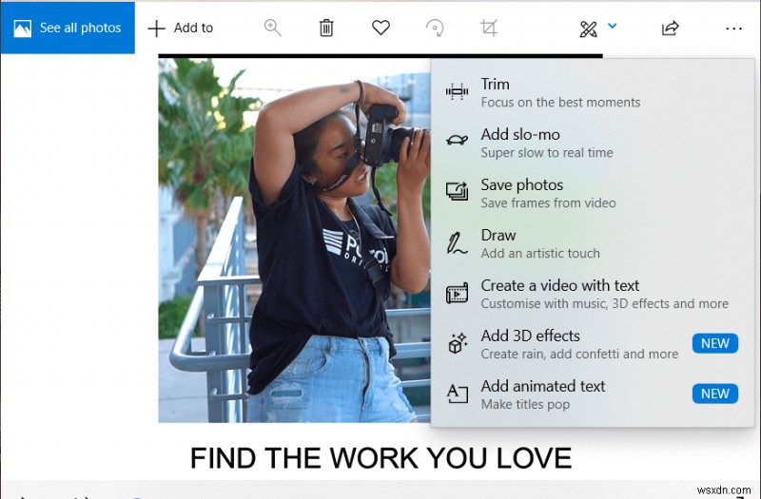Select Trim from the menu
The height and width of the screenshot is (499, 761).
(593, 92)
